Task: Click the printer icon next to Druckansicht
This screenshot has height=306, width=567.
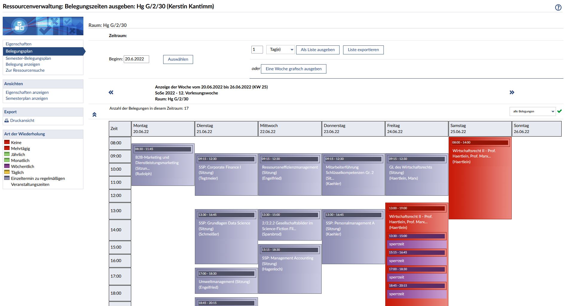Action: click(x=7, y=120)
